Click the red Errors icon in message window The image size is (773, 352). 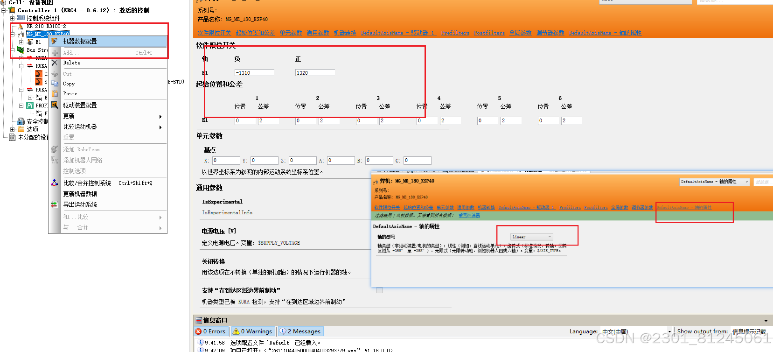198,331
